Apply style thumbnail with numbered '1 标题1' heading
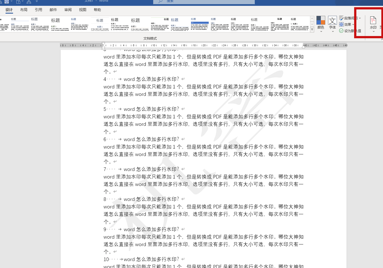Viewport: 383px width, 268px height. tap(300, 24)
